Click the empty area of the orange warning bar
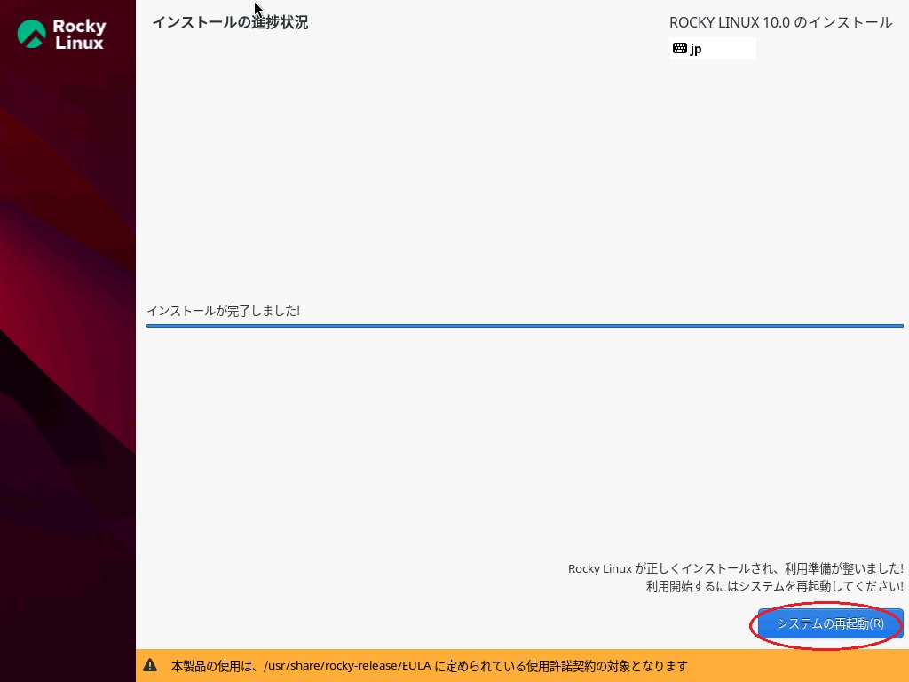The width and height of the screenshot is (909, 682). click(x=799, y=666)
